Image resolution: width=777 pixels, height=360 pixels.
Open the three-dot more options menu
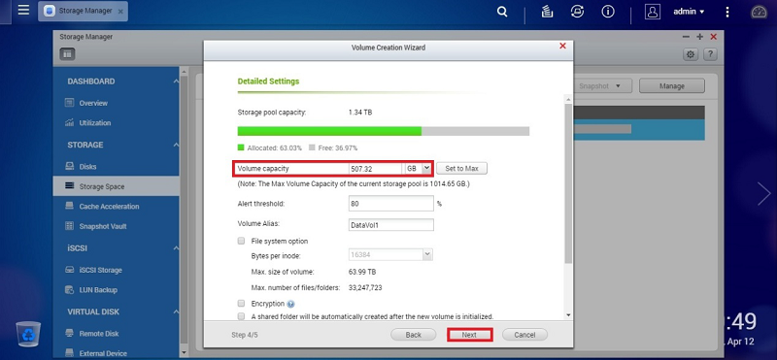click(726, 12)
